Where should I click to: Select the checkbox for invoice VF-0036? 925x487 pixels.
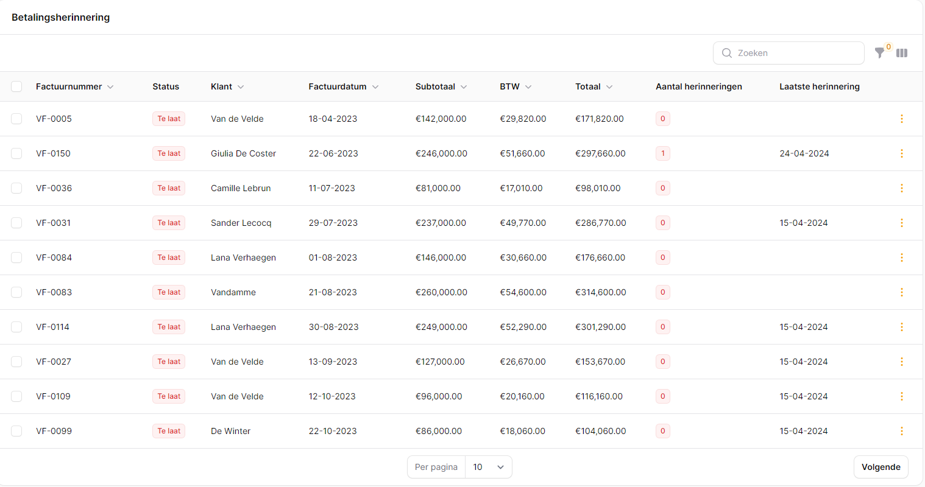tap(16, 188)
